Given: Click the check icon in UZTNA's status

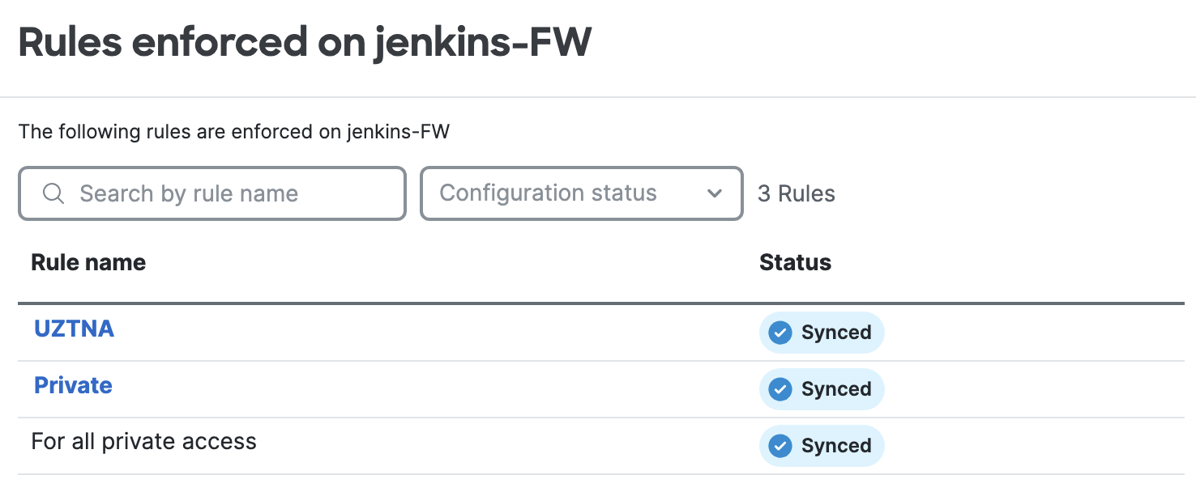Looking at the screenshot, I should [x=780, y=333].
